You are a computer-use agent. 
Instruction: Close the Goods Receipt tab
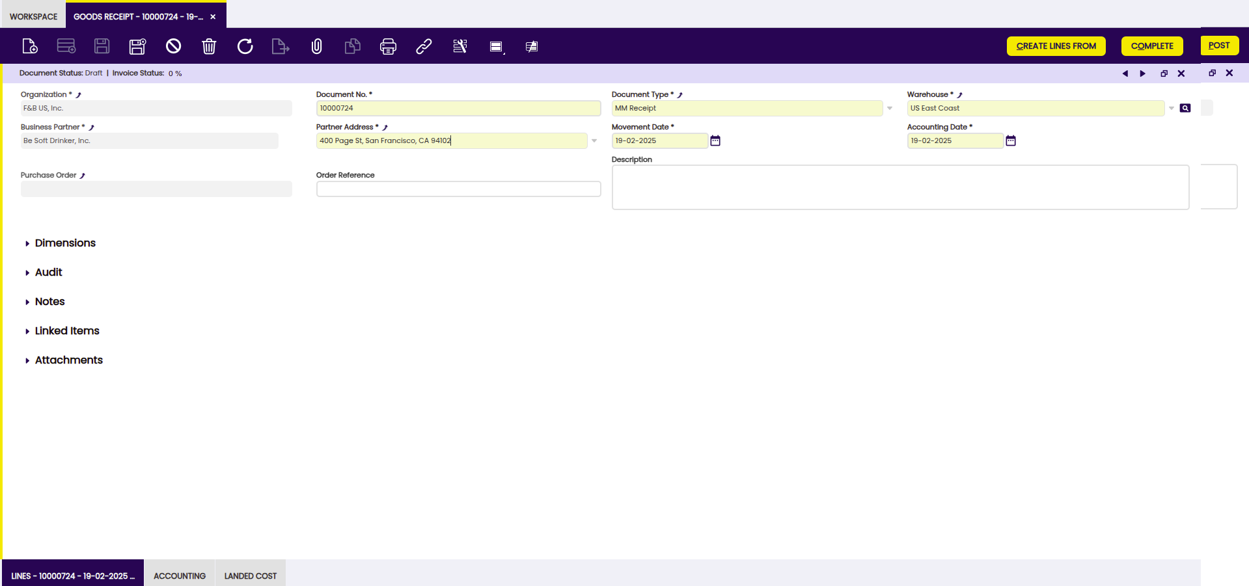click(213, 17)
